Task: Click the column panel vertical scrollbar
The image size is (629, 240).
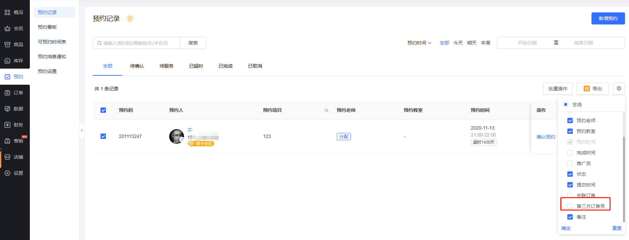Action: pyautogui.click(x=624, y=179)
